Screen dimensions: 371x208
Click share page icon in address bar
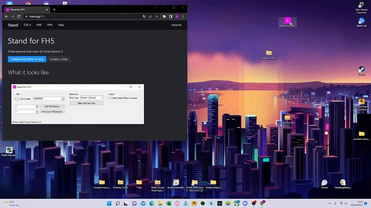(151, 17)
